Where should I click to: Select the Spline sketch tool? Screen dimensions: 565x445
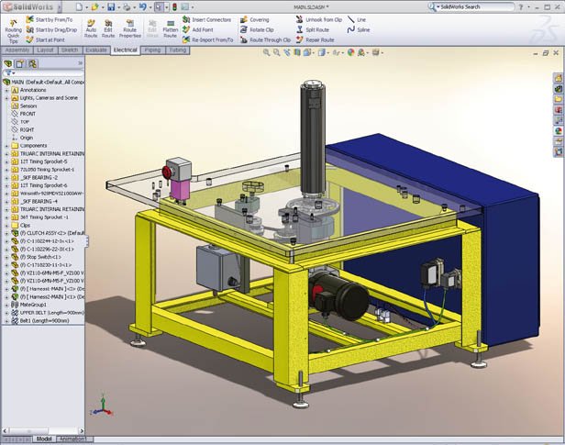point(360,29)
